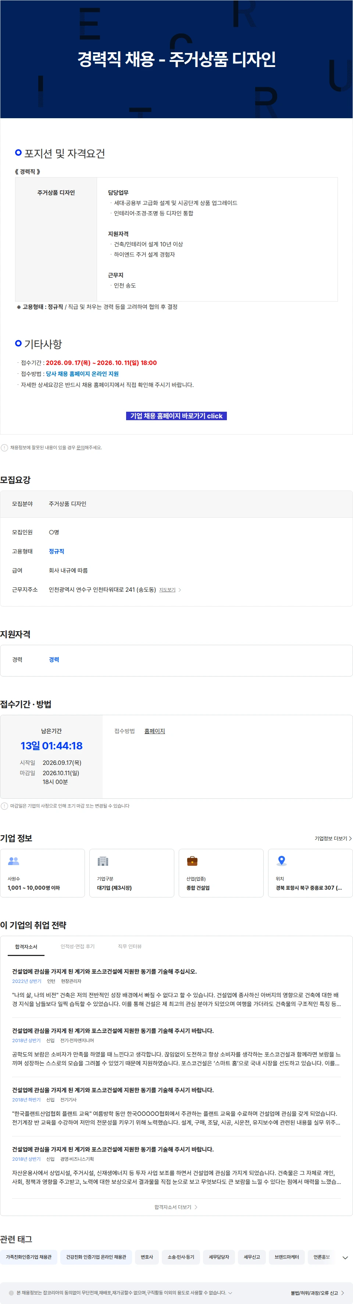Click the 변호사 tag
The width and height of the screenshot is (353, 1304).
pos(147,1257)
